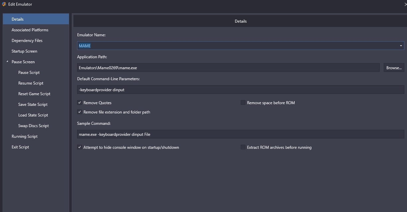407x212 pixels.
Task: Click Browse... for application path
Action: tap(394, 68)
